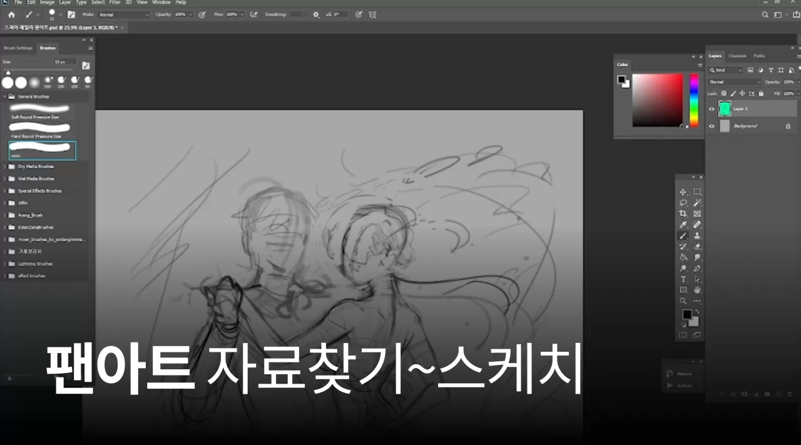This screenshot has height=445, width=801.
Task: Click the Zoom tool magnifier
Action: point(683,301)
